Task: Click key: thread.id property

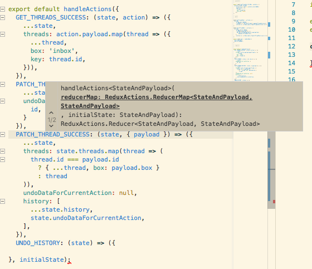Action: coord(58,59)
